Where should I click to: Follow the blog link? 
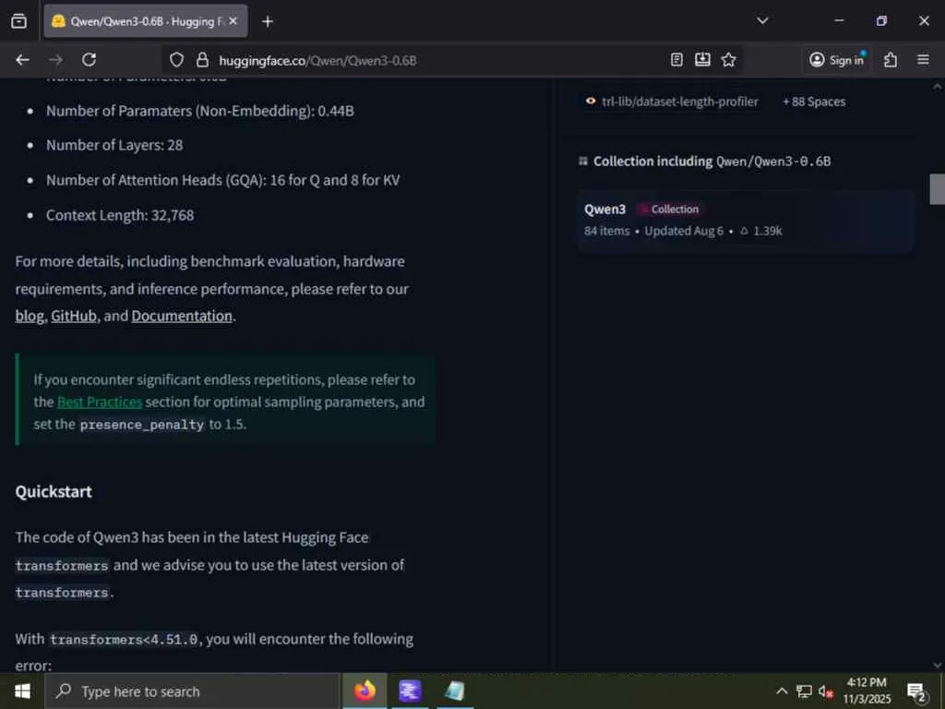30,316
